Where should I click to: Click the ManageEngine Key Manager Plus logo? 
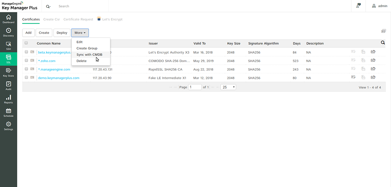click(20, 6)
